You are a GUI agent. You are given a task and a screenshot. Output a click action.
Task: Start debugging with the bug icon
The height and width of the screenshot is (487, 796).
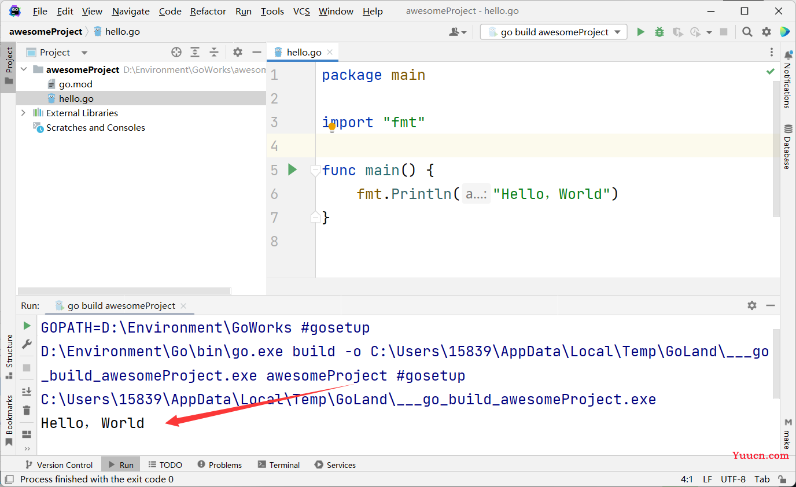(x=659, y=32)
